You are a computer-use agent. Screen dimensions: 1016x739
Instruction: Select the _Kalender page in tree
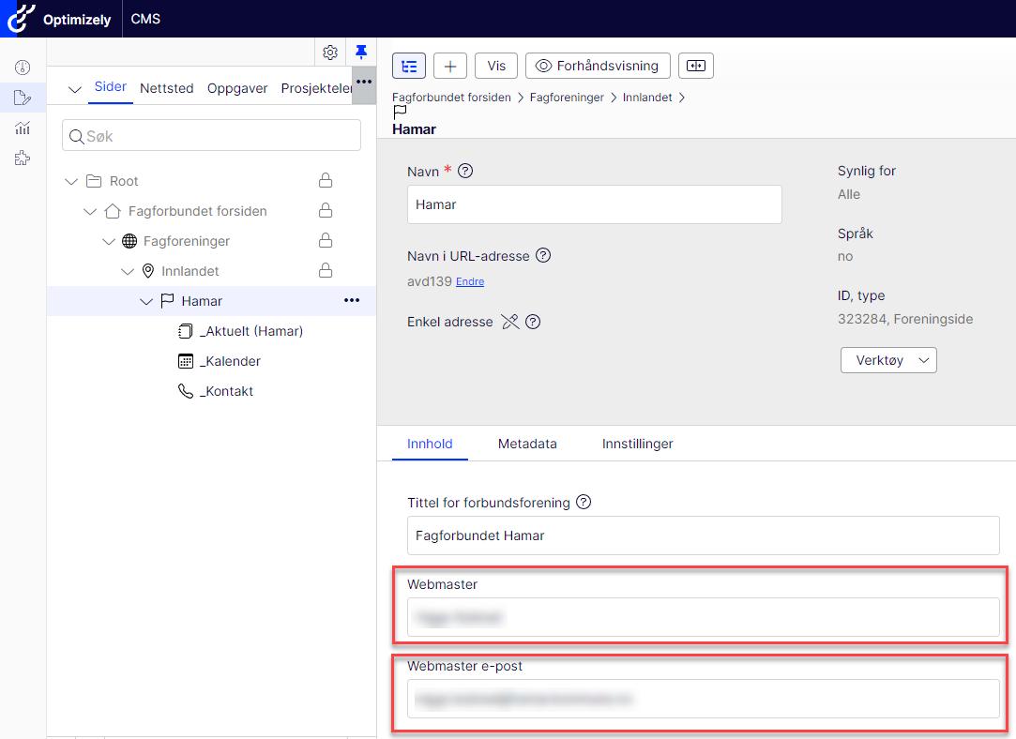230,361
